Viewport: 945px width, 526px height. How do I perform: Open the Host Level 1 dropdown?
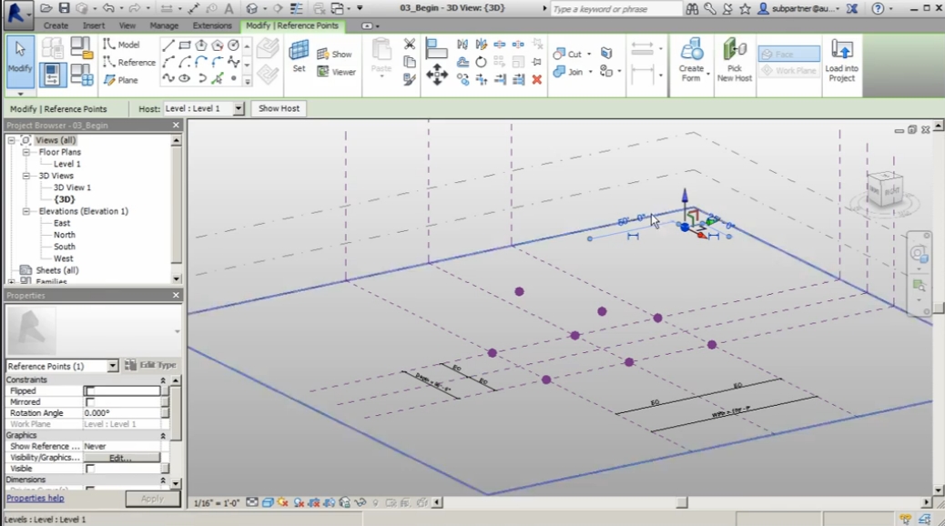239,108
